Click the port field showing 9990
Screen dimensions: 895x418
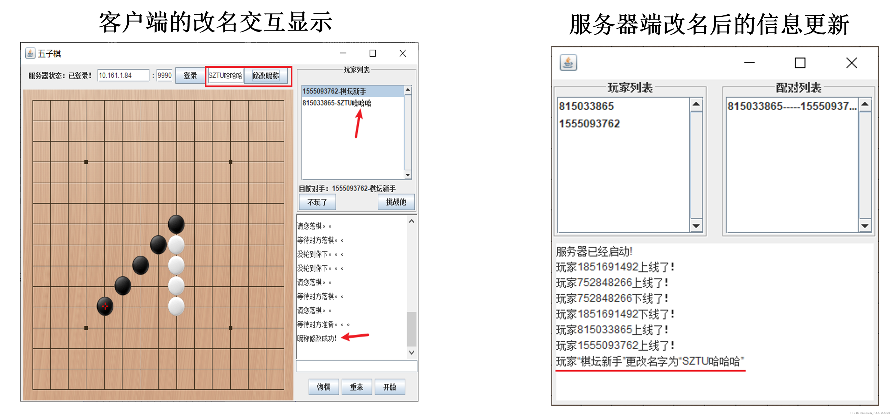coord(164,75)
